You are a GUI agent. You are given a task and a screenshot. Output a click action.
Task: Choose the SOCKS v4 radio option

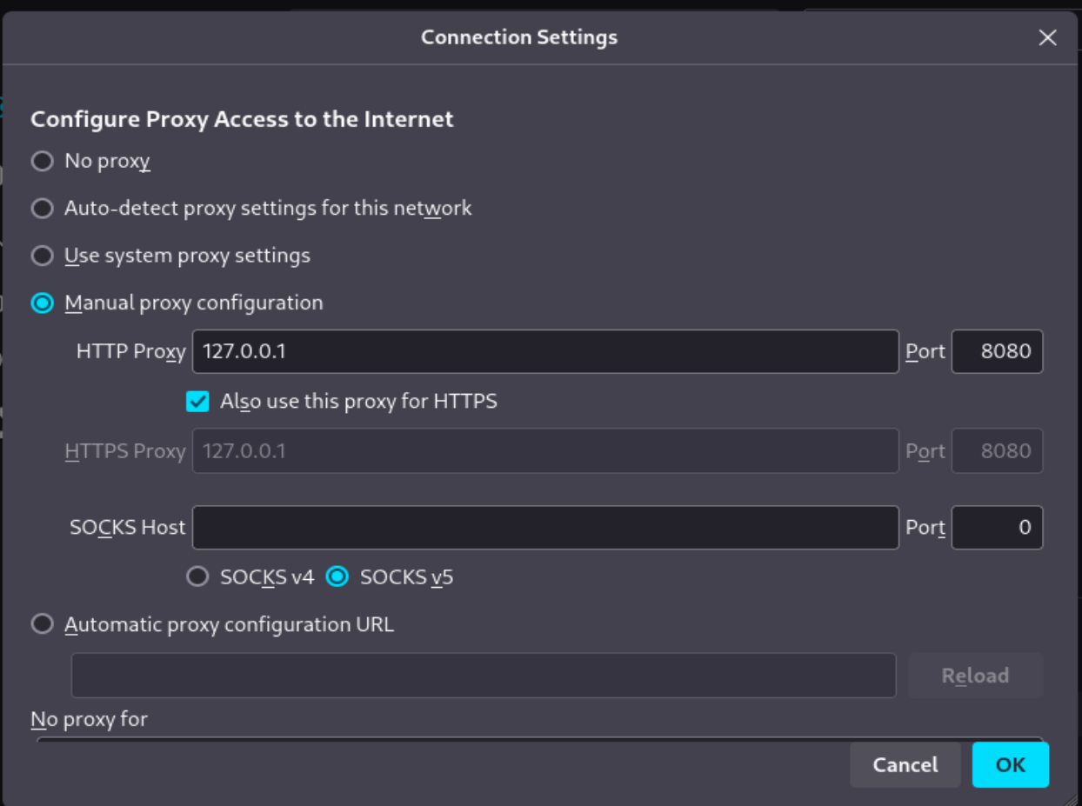198,576
